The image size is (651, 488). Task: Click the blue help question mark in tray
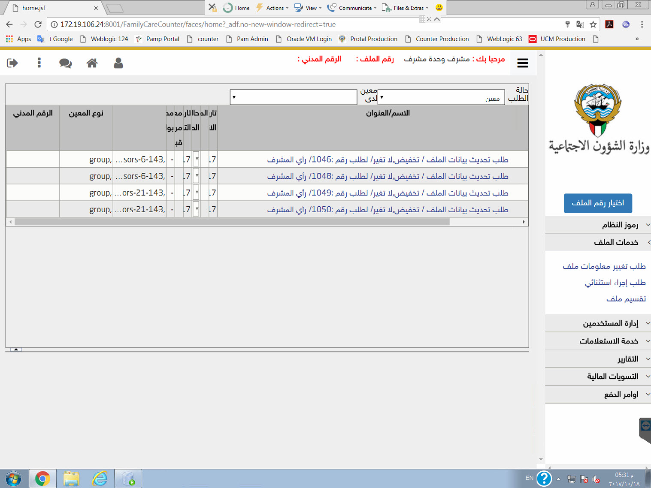[x=544, y=479]
